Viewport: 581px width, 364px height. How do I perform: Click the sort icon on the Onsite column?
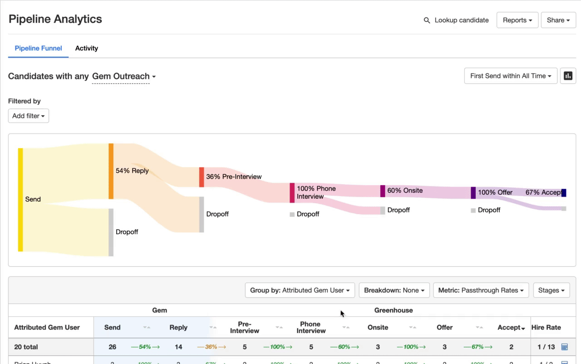tap(412, 327)
